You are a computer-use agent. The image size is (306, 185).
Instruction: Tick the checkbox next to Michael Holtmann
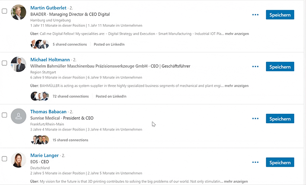4,63
